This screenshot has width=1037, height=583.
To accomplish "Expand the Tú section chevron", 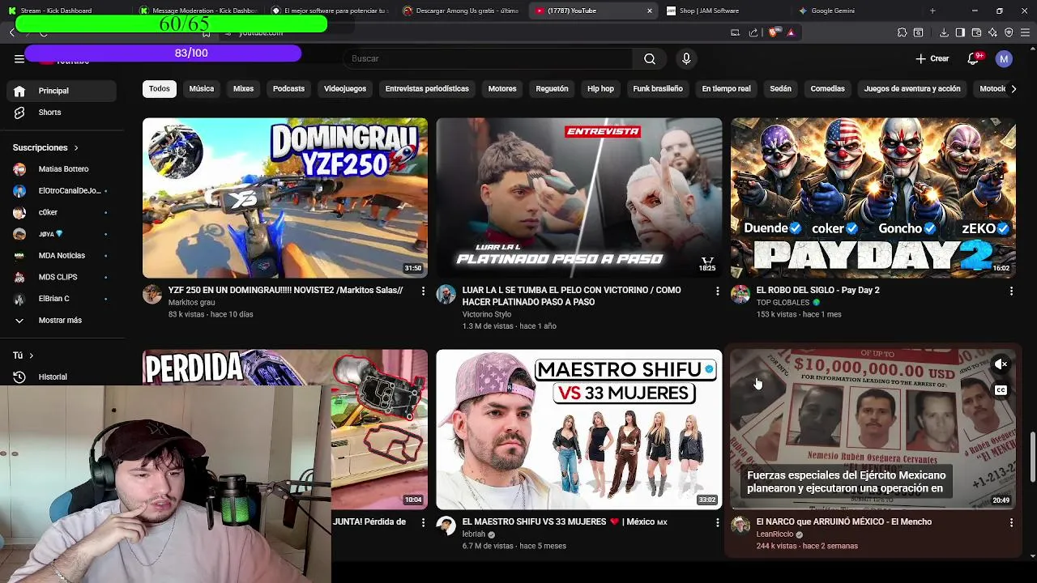I will click(31, 355).
